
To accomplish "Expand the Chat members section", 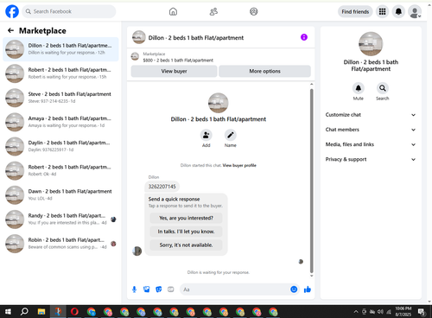I will (371, 130).
